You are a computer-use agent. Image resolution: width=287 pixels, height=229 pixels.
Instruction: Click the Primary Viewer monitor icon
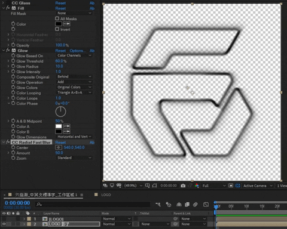coord(112,185)
